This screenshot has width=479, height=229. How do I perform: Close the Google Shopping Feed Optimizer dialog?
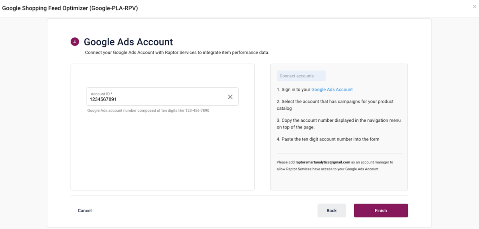pyautogui.click(x=474, y=7)
